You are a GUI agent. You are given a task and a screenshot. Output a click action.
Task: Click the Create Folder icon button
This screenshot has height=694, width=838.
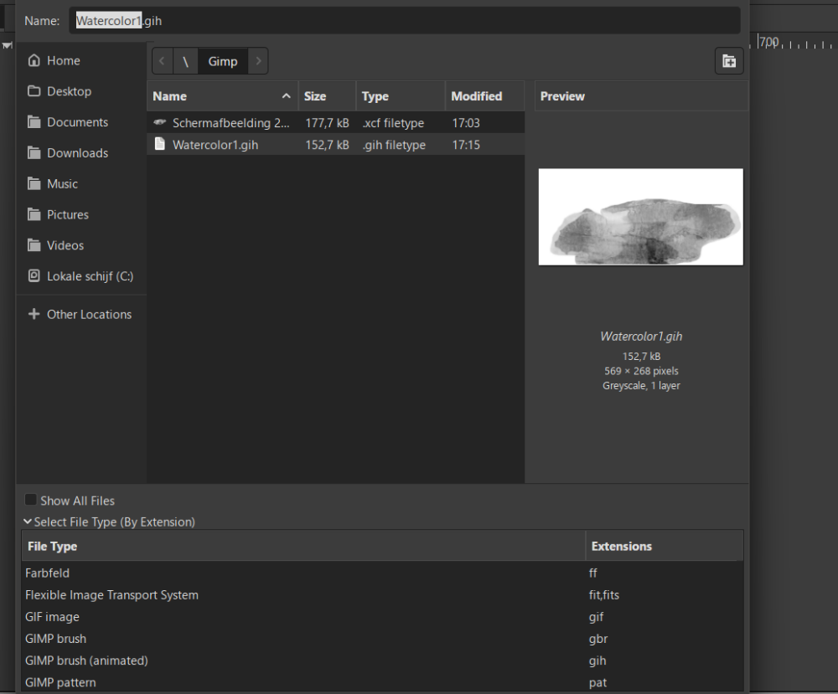pyautogui.click(x=729, y=61)
